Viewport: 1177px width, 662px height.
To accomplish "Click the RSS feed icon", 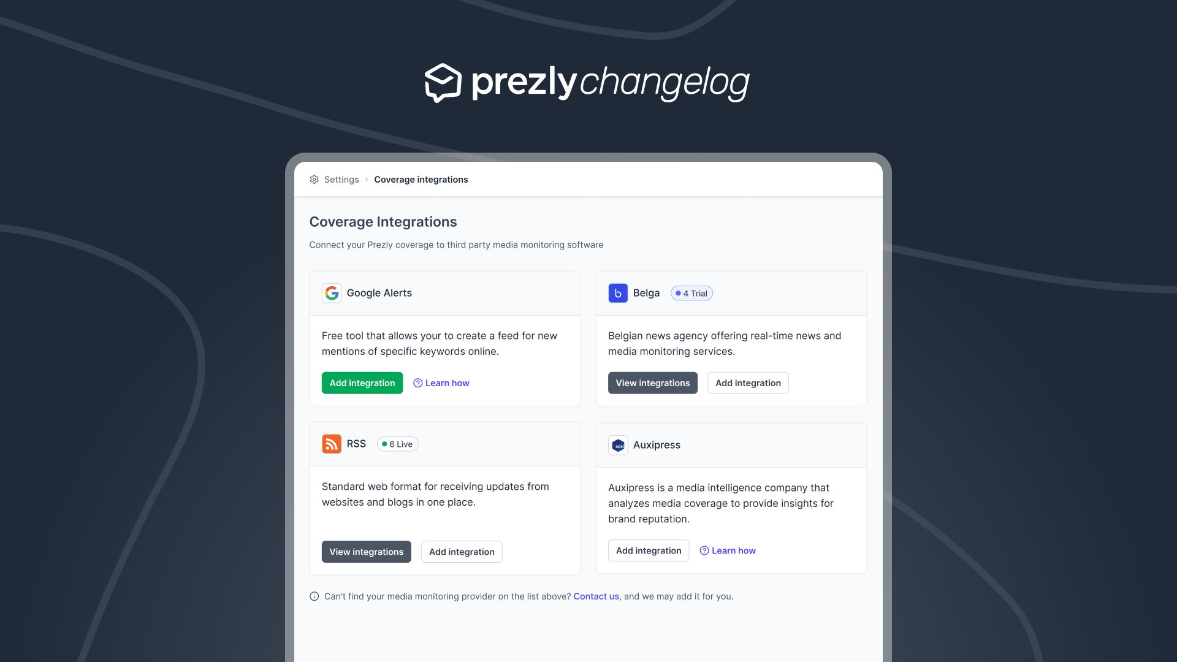I will point(330,444).
